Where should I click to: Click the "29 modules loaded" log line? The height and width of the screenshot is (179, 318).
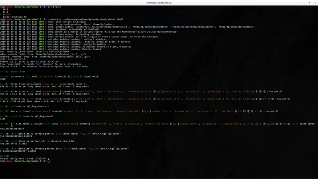pos(66,47)
